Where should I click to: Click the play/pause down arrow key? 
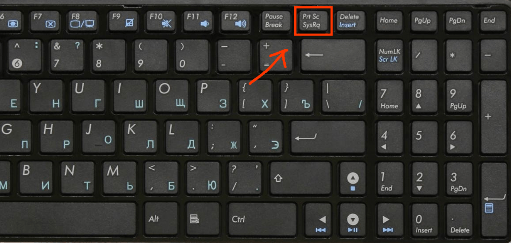[x=352, y=219]
